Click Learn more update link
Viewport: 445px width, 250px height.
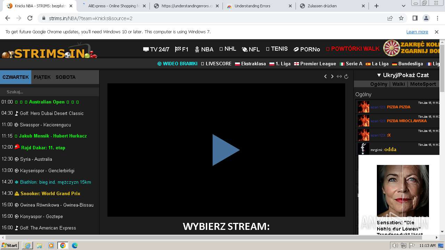[417, 32]
